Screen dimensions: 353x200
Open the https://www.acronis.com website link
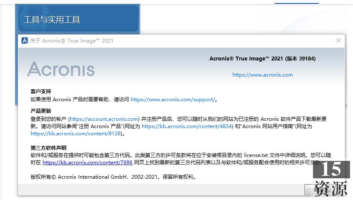point(262,75)
